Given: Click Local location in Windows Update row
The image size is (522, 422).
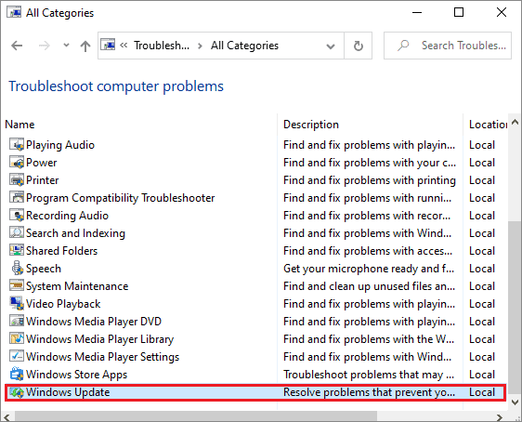Looking at the screenshot, I should pos(482,392).
